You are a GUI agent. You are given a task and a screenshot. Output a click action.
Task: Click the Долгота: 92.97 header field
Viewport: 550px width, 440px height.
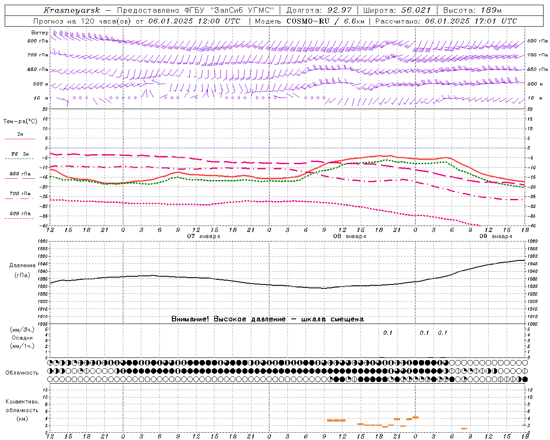[x=319, y=10]
